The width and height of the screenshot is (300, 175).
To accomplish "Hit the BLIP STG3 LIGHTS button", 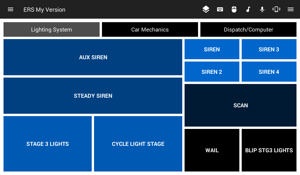I will (x=269, y=150).
